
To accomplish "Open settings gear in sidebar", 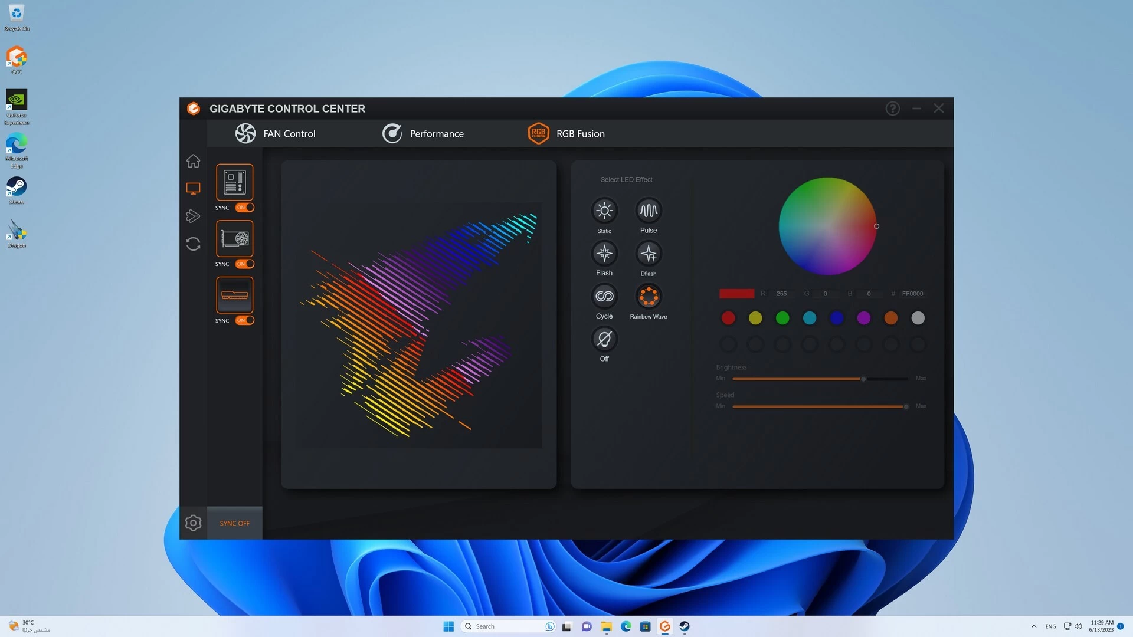I will tap(193, 523).
